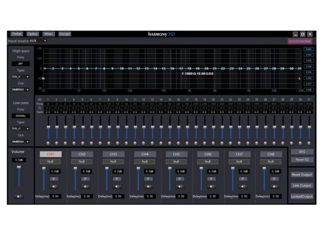Select the CH1 channel tab
Screen dimensions: 328x231
(x=50, y=154)
